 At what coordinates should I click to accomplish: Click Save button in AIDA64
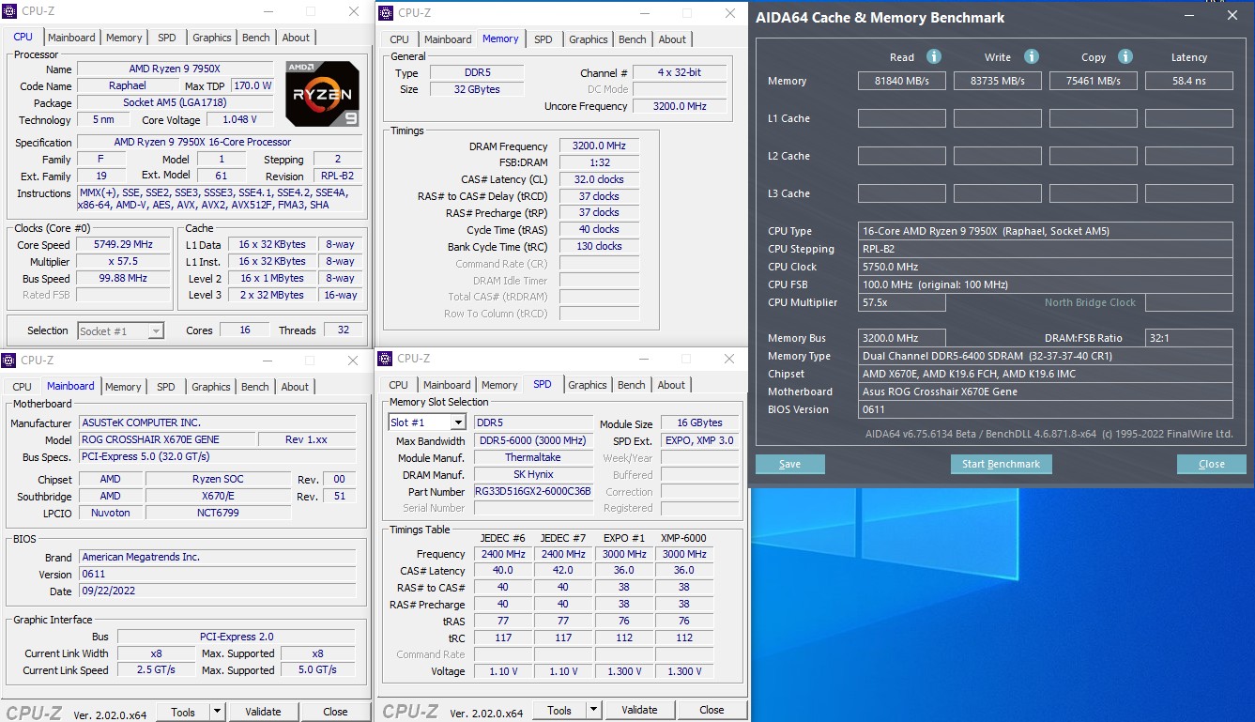tap(790, 464)
